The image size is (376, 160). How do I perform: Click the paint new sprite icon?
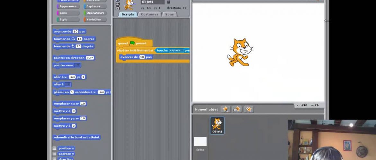point(226,109)
